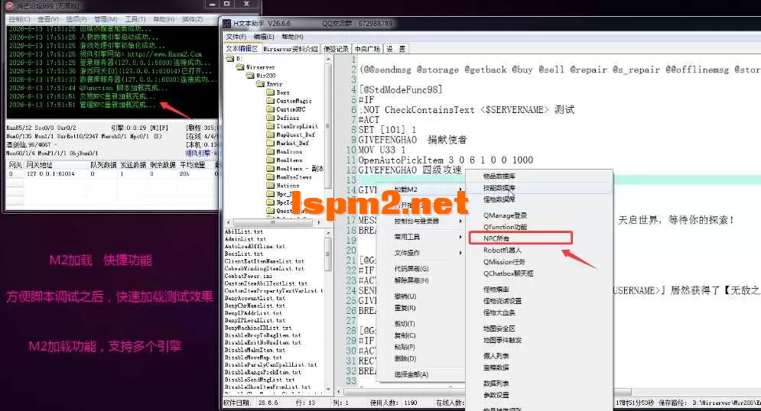Click the Nations folder icon
Viewport: 761px width, 411px height.
click(270, 186)
